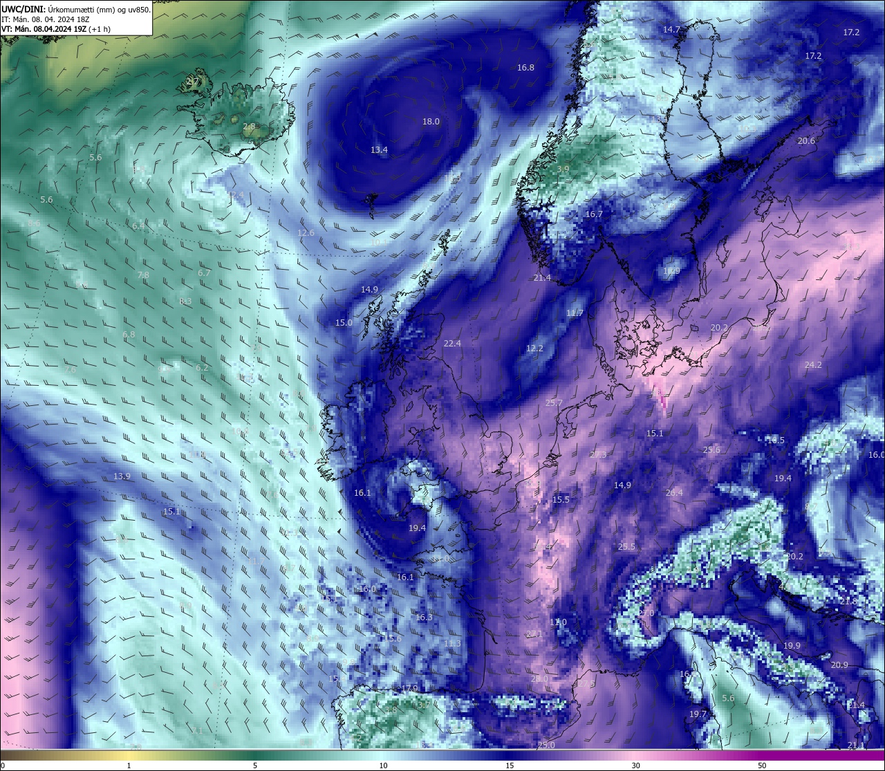Image resolution: width=885 pixels, height=771 pixels.
Task: Click the '24.2' value on the map
Action: pos(813,364)
